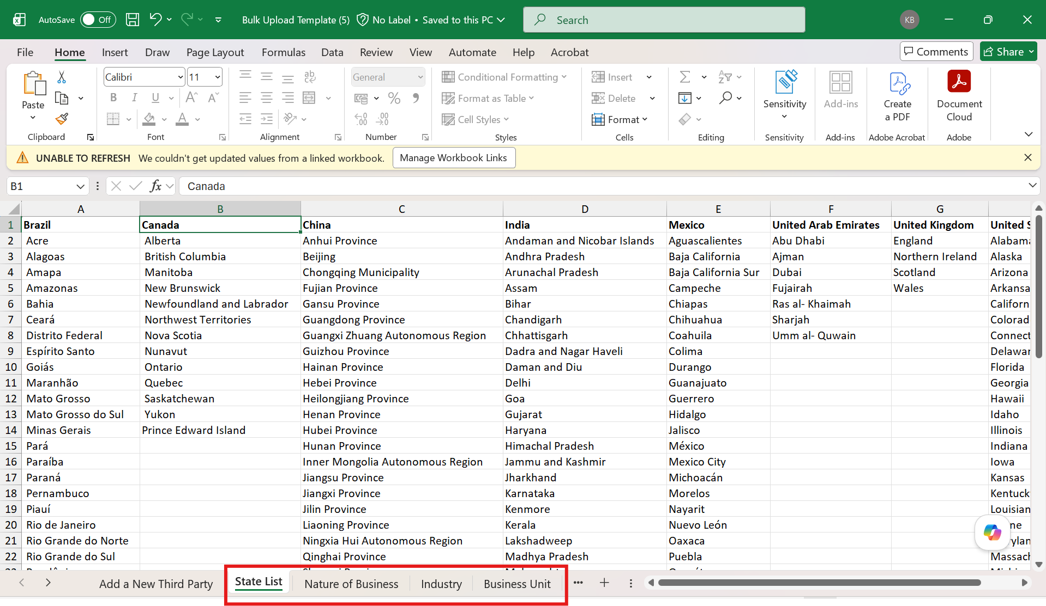Click Increase Indent icon

(267, 119)
